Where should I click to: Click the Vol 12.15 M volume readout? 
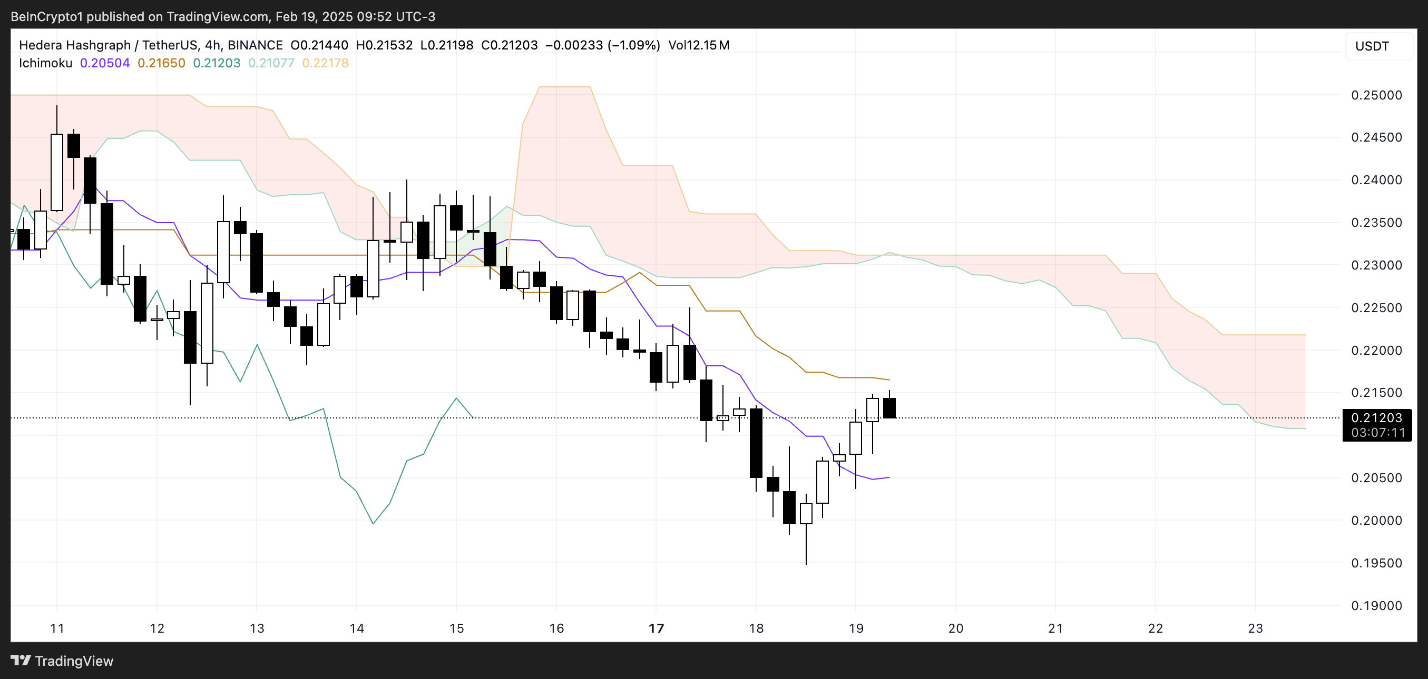699,45
